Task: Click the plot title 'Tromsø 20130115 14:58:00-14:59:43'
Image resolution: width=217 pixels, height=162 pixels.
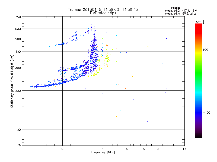Action: 103,9
